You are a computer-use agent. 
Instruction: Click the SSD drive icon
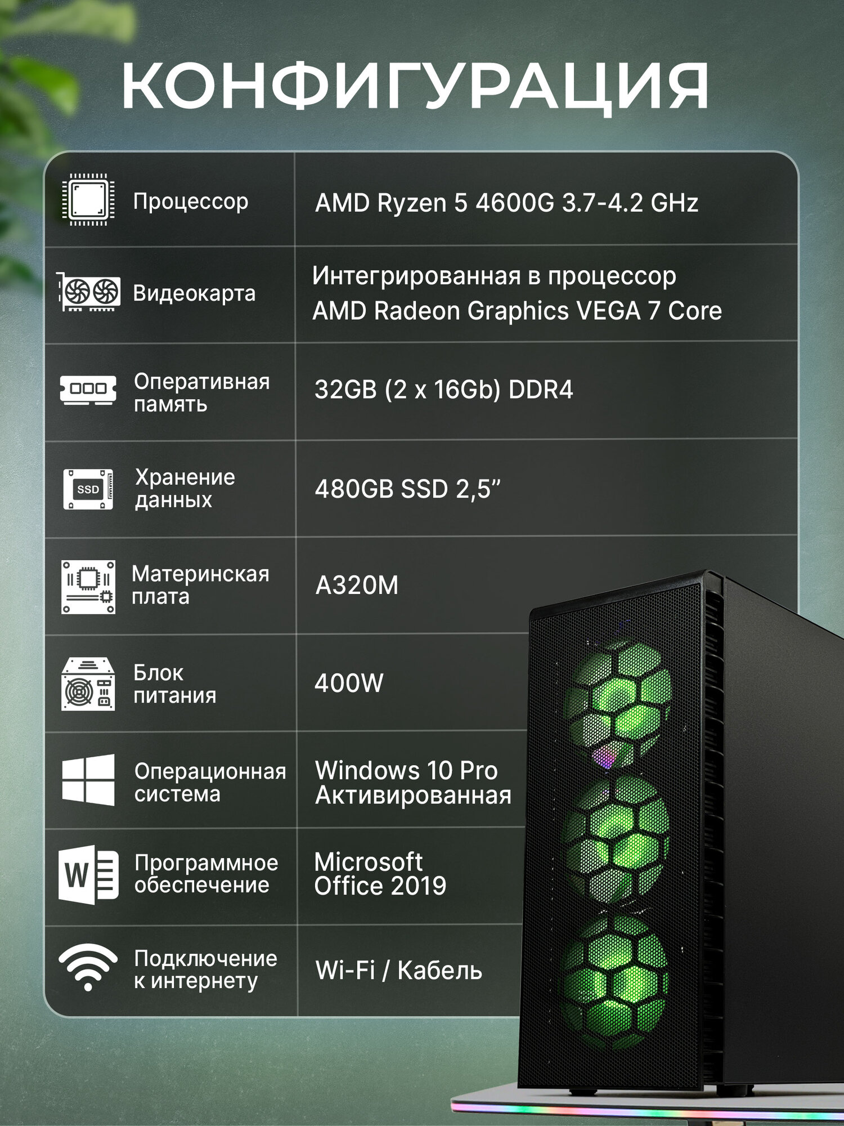88,489
